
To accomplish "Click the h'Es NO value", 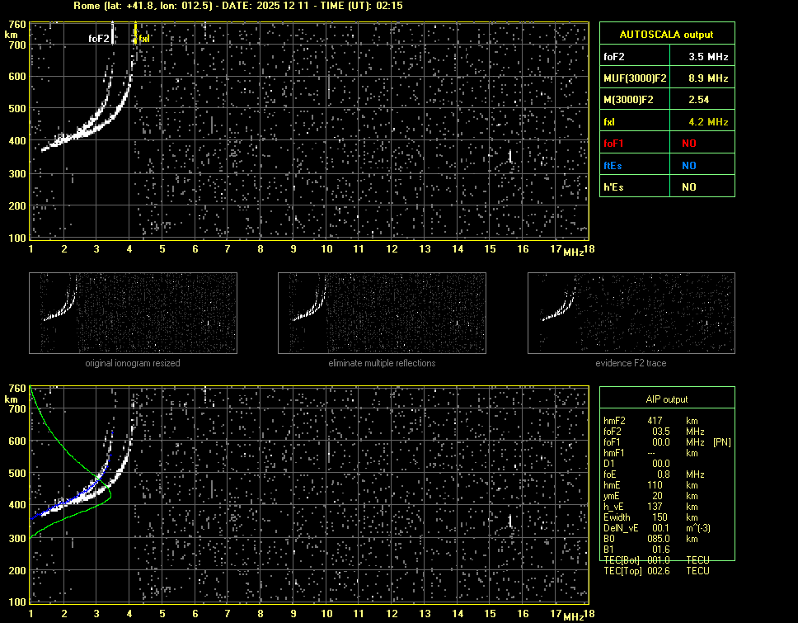I will tap(688, 187).
